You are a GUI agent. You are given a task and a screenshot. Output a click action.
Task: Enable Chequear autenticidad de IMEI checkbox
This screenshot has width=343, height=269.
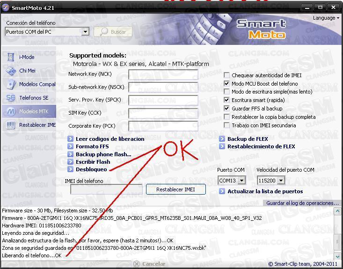tap(227, 75)
